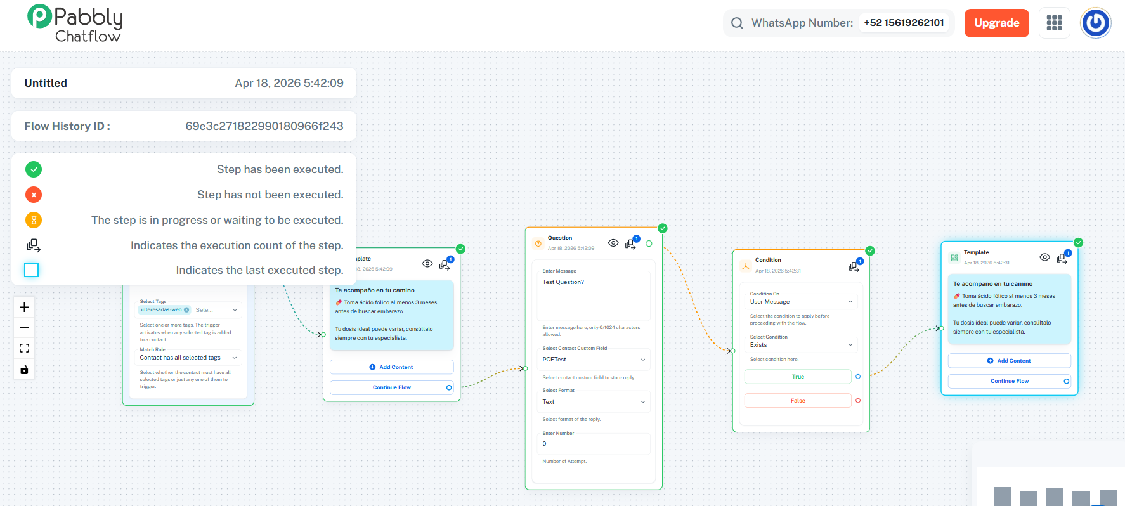The width and height of the screenshot is (1125, 506).
Task: Click the search magnifier icon
Action: pos(737,23)
